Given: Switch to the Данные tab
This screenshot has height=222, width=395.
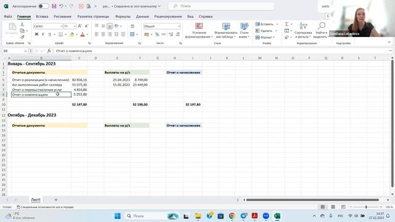Looking at the screenshot, I should (x=143, y=17).
